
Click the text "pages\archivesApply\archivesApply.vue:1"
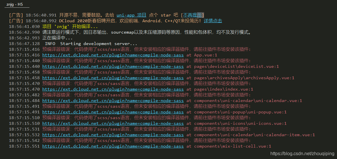pos(244,78)
